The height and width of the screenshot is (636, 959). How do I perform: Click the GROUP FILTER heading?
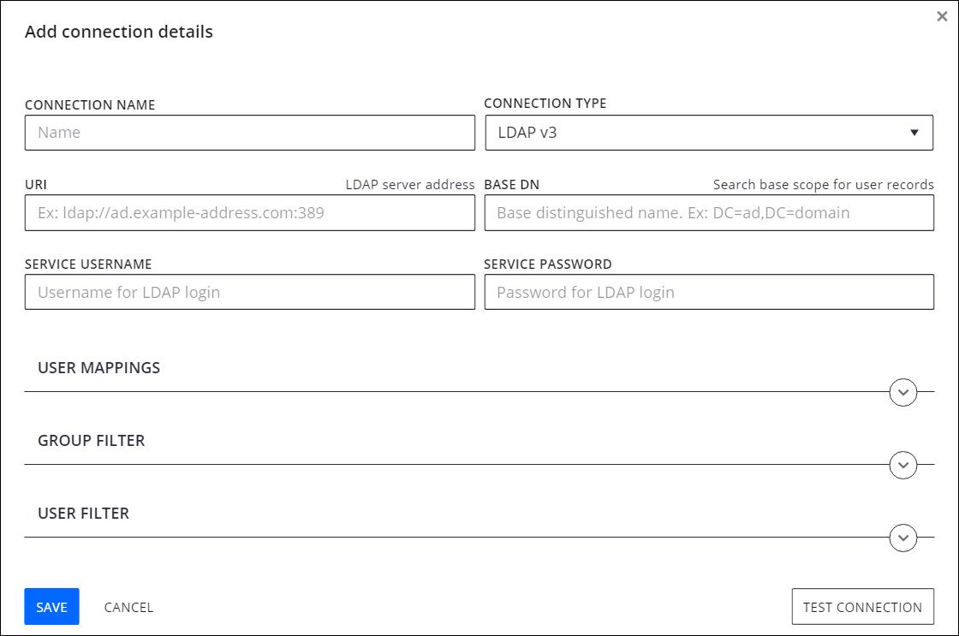click(91, 440)
